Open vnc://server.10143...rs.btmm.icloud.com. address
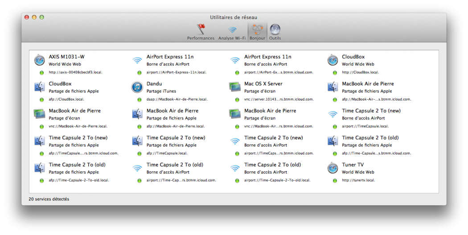 point(279,99)
